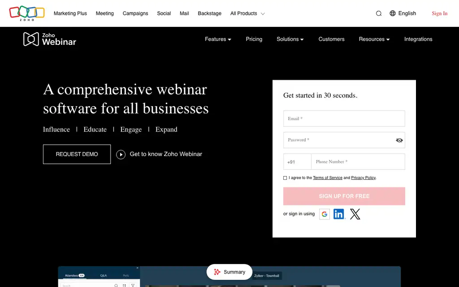The image size is (459, 287).
Task: Click the Zoho Webinar logo
Action: coord(50,39)
